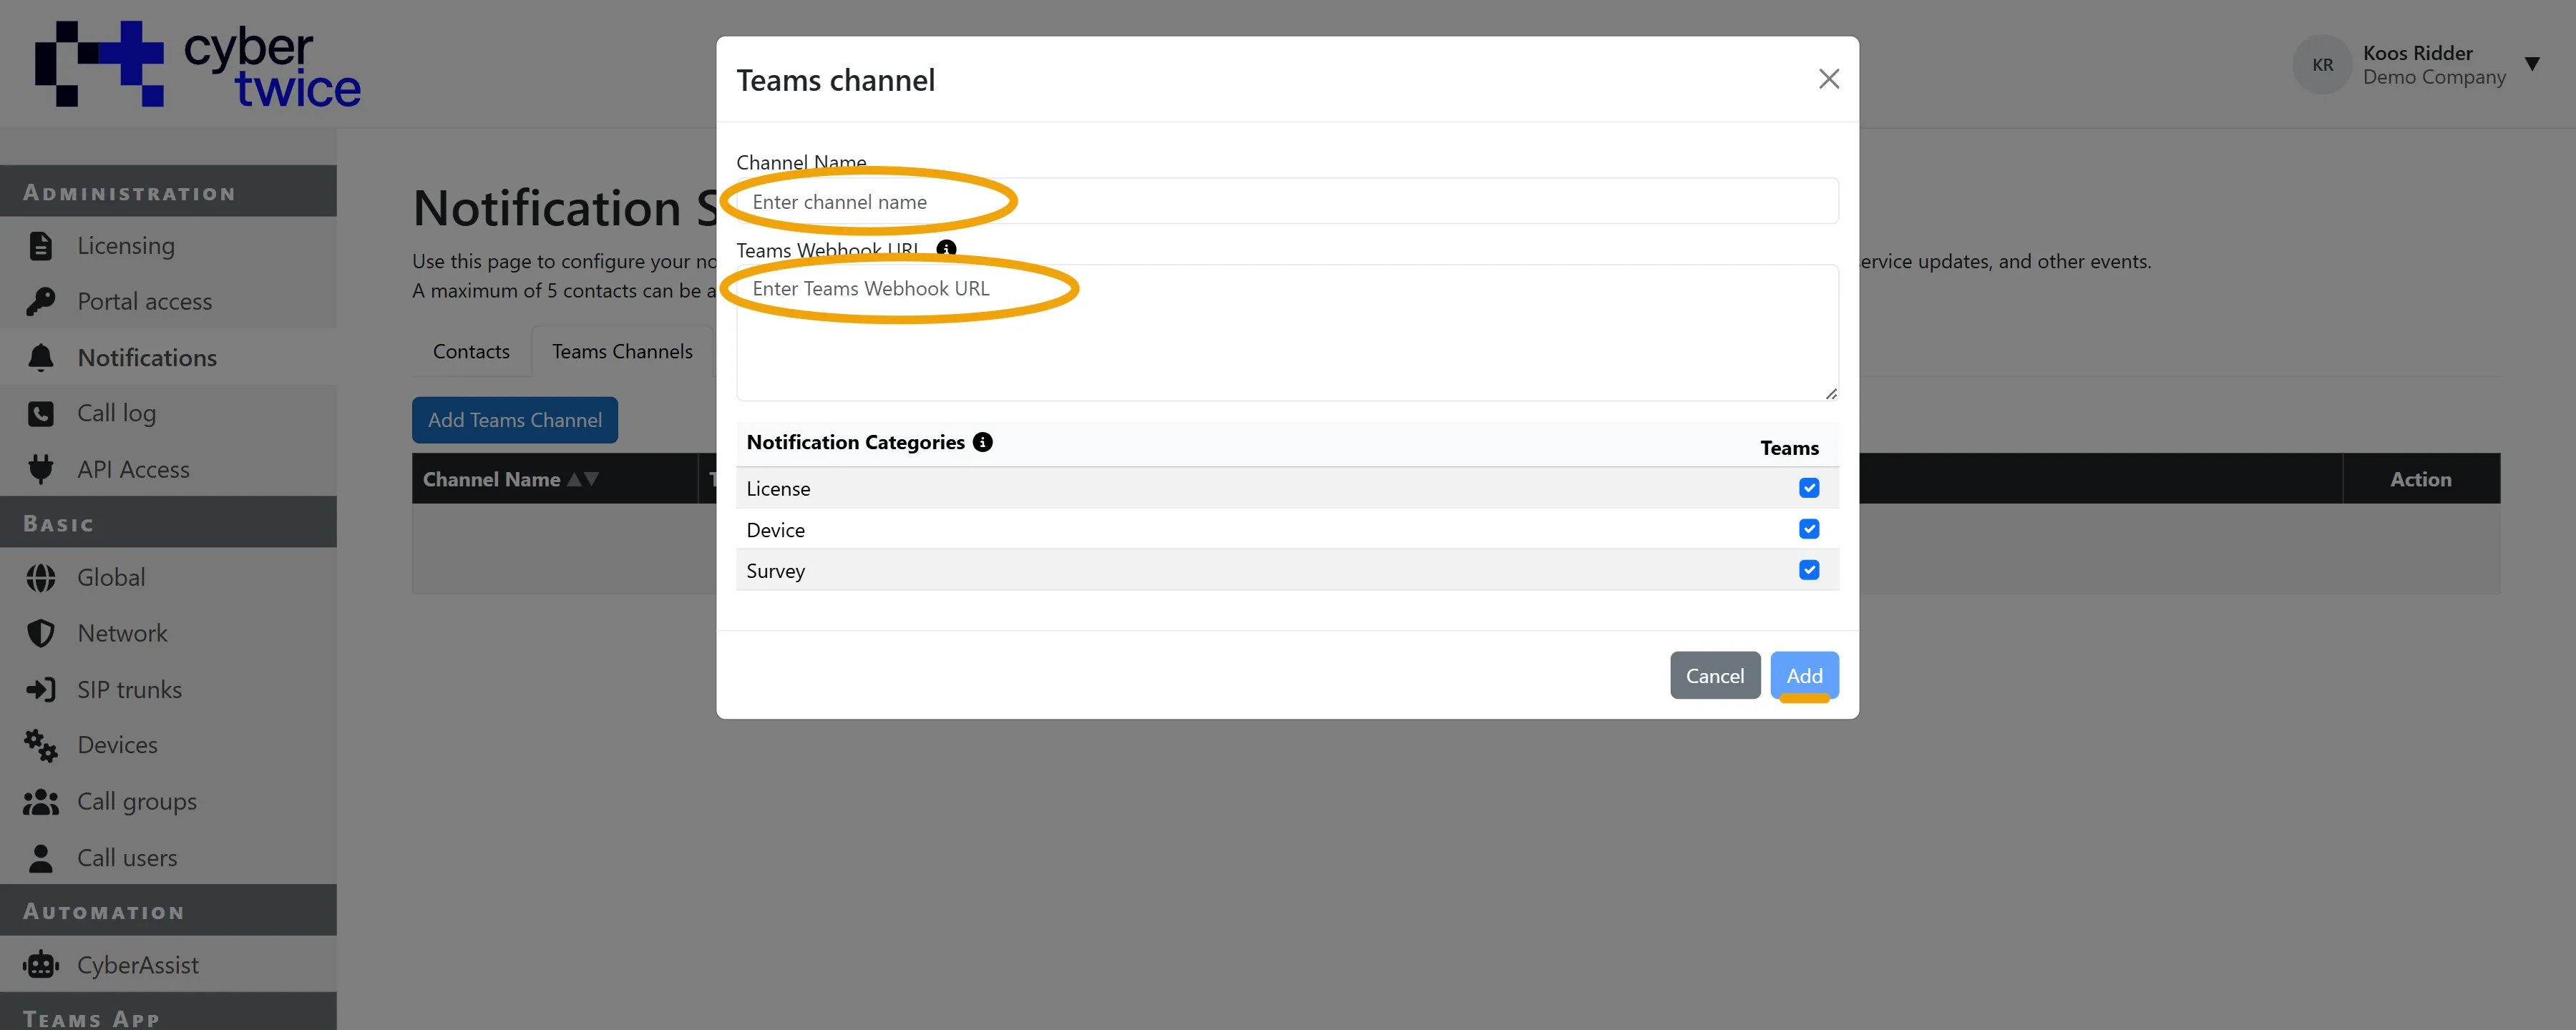Click the Cancel button in dialog
The width and height of the screenshot is (2576, 1030).
coord(1715,676)
